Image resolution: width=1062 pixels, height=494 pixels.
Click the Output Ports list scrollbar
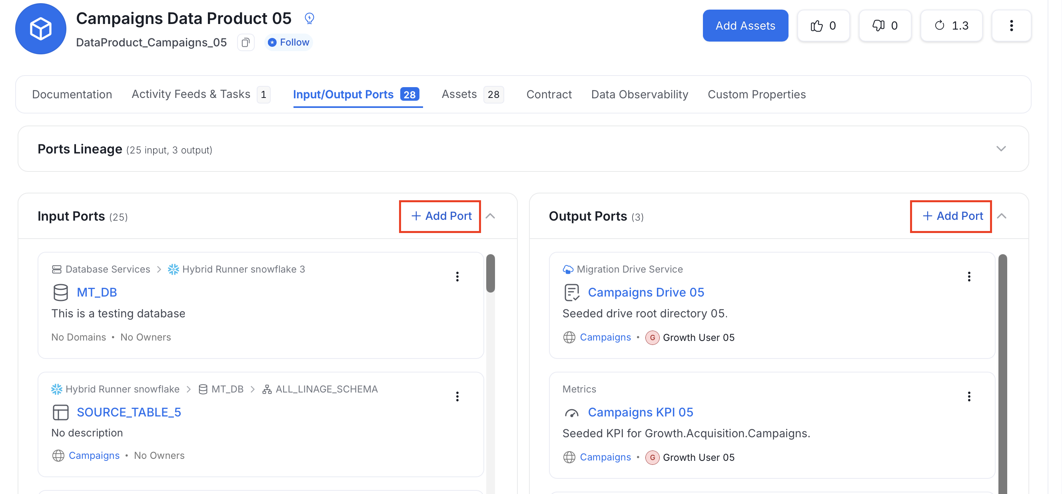(1003, 374)
